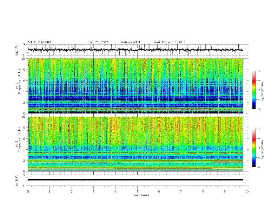The height and width of the screenshot is (215, 278).
Task: Select the date text "Jan. 25, 2022"
Action: (x=98, y=42)
